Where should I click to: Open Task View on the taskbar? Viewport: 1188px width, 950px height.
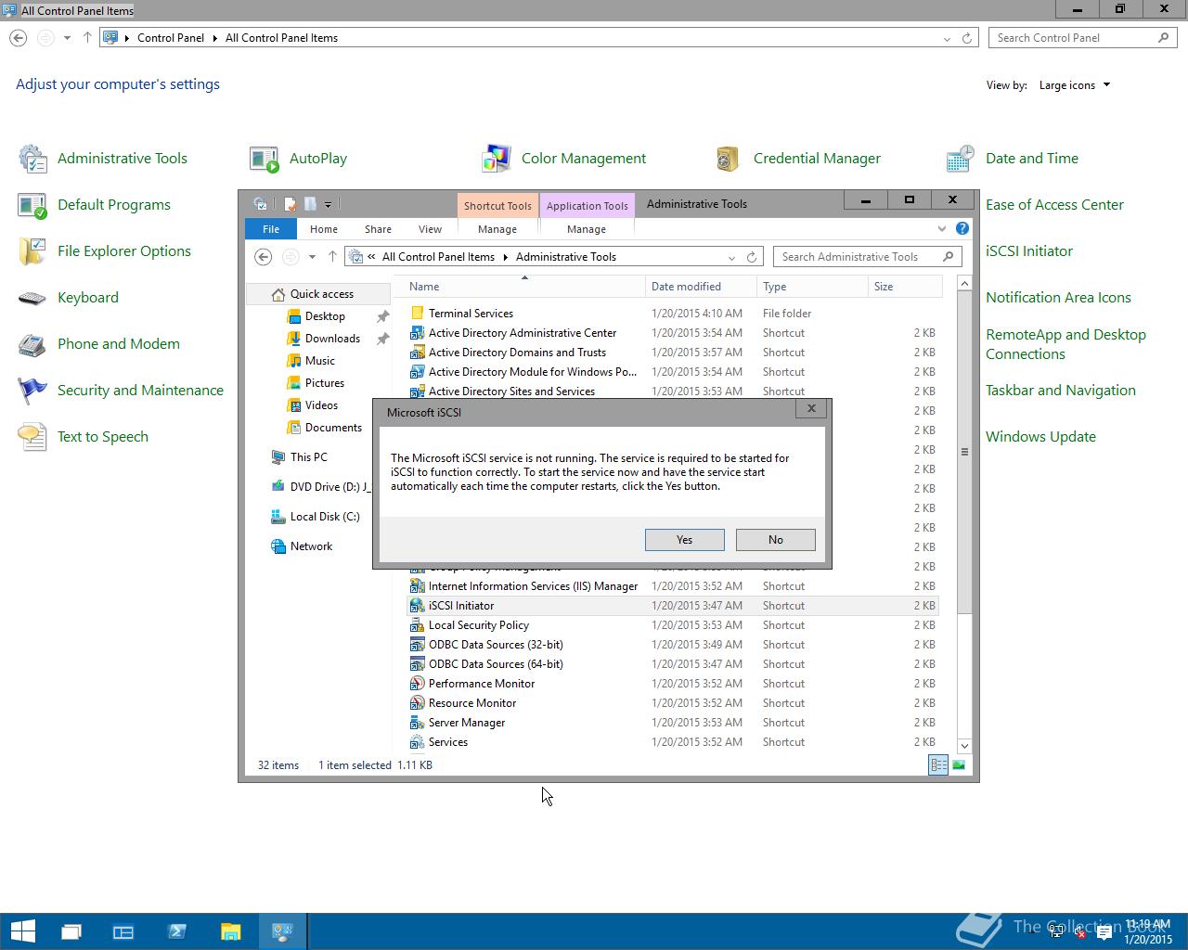pyautogui.click(x=71, y=931)
